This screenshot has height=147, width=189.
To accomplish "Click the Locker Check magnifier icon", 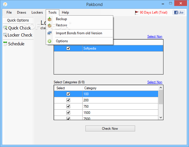I will click(5, 35).
